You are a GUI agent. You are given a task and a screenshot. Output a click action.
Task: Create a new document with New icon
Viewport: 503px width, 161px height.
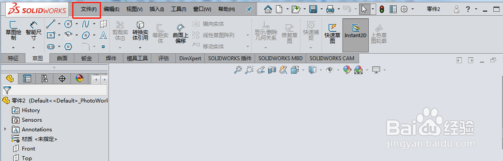coord(279,9)
